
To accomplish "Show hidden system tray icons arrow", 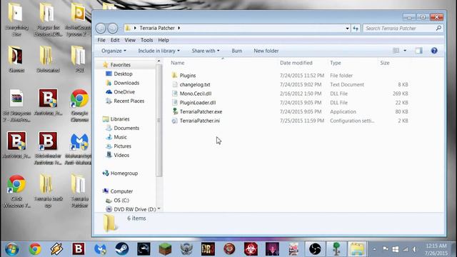I will click(x=374, y=249).
